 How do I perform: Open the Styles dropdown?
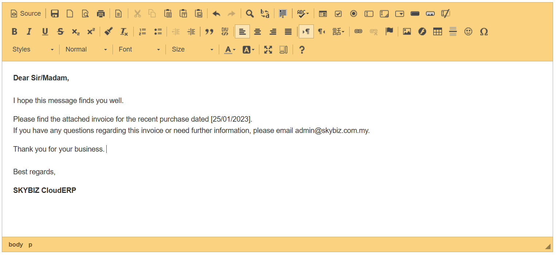(33, 49)
